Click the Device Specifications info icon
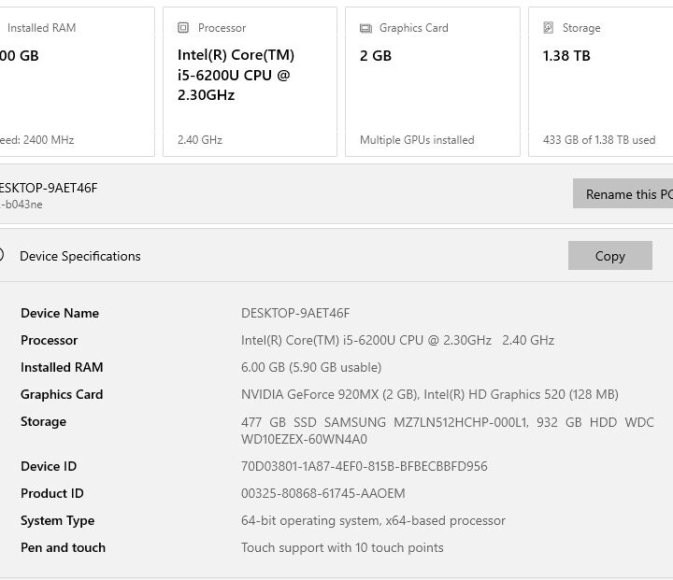 [x=1, y=255]
